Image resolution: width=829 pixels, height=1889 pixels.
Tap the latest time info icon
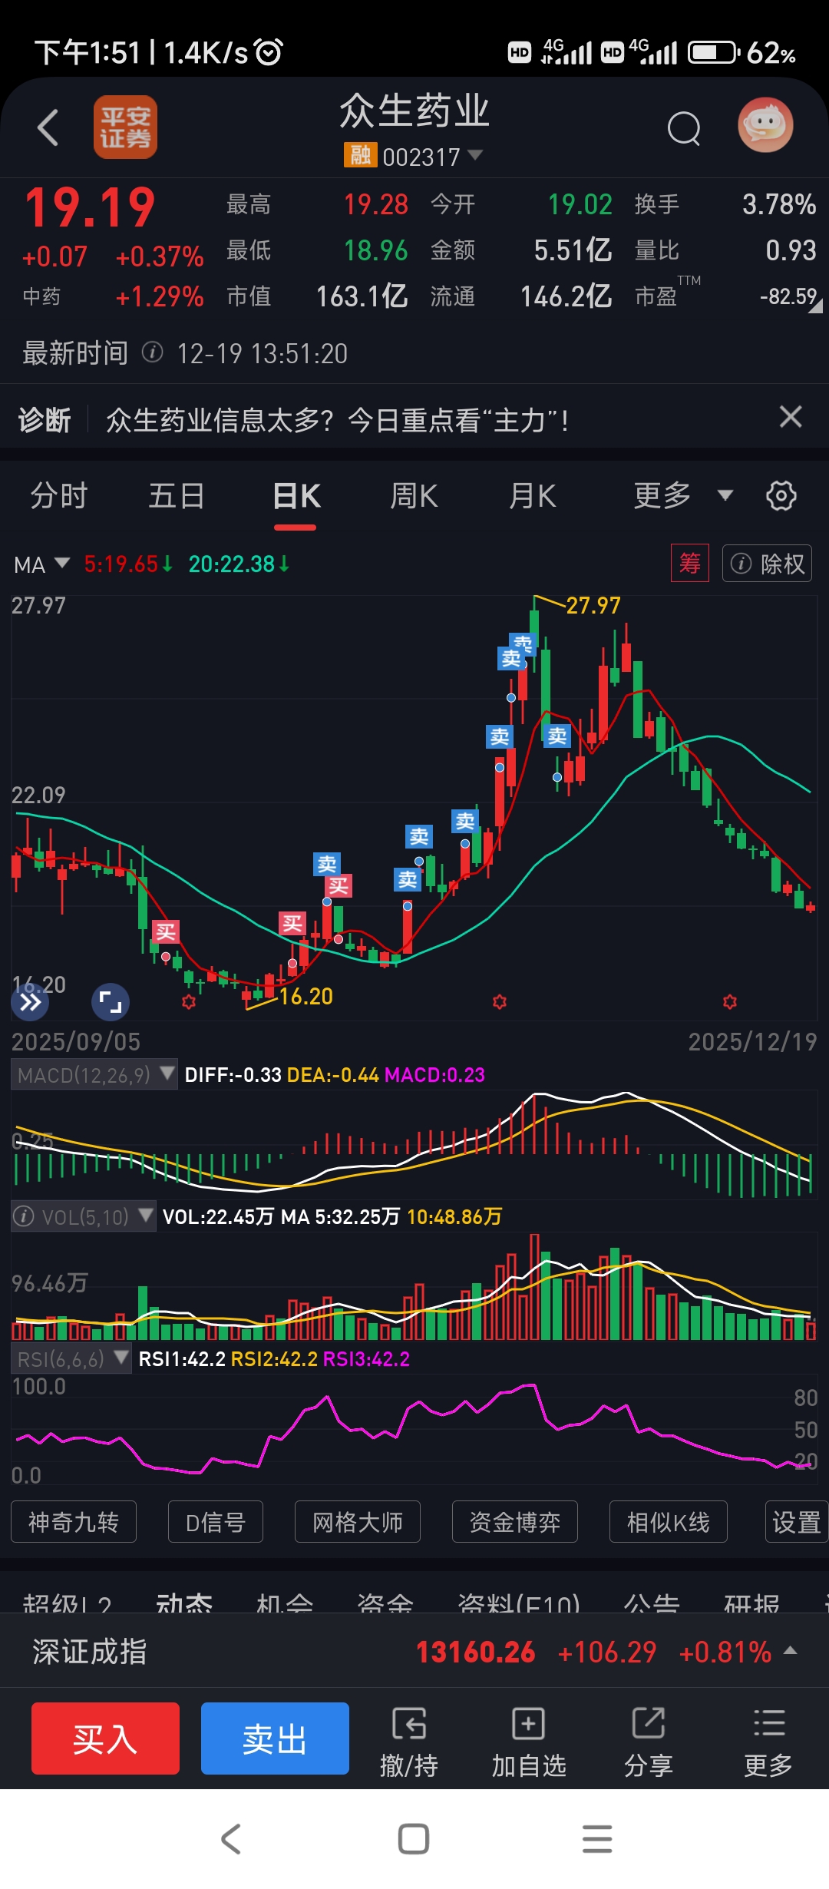(x=153, y=352)
